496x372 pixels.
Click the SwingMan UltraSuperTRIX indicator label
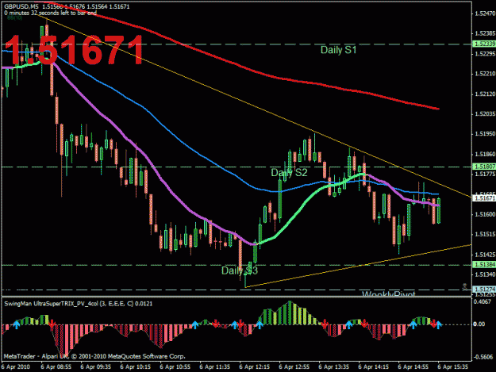click(78, 304)
